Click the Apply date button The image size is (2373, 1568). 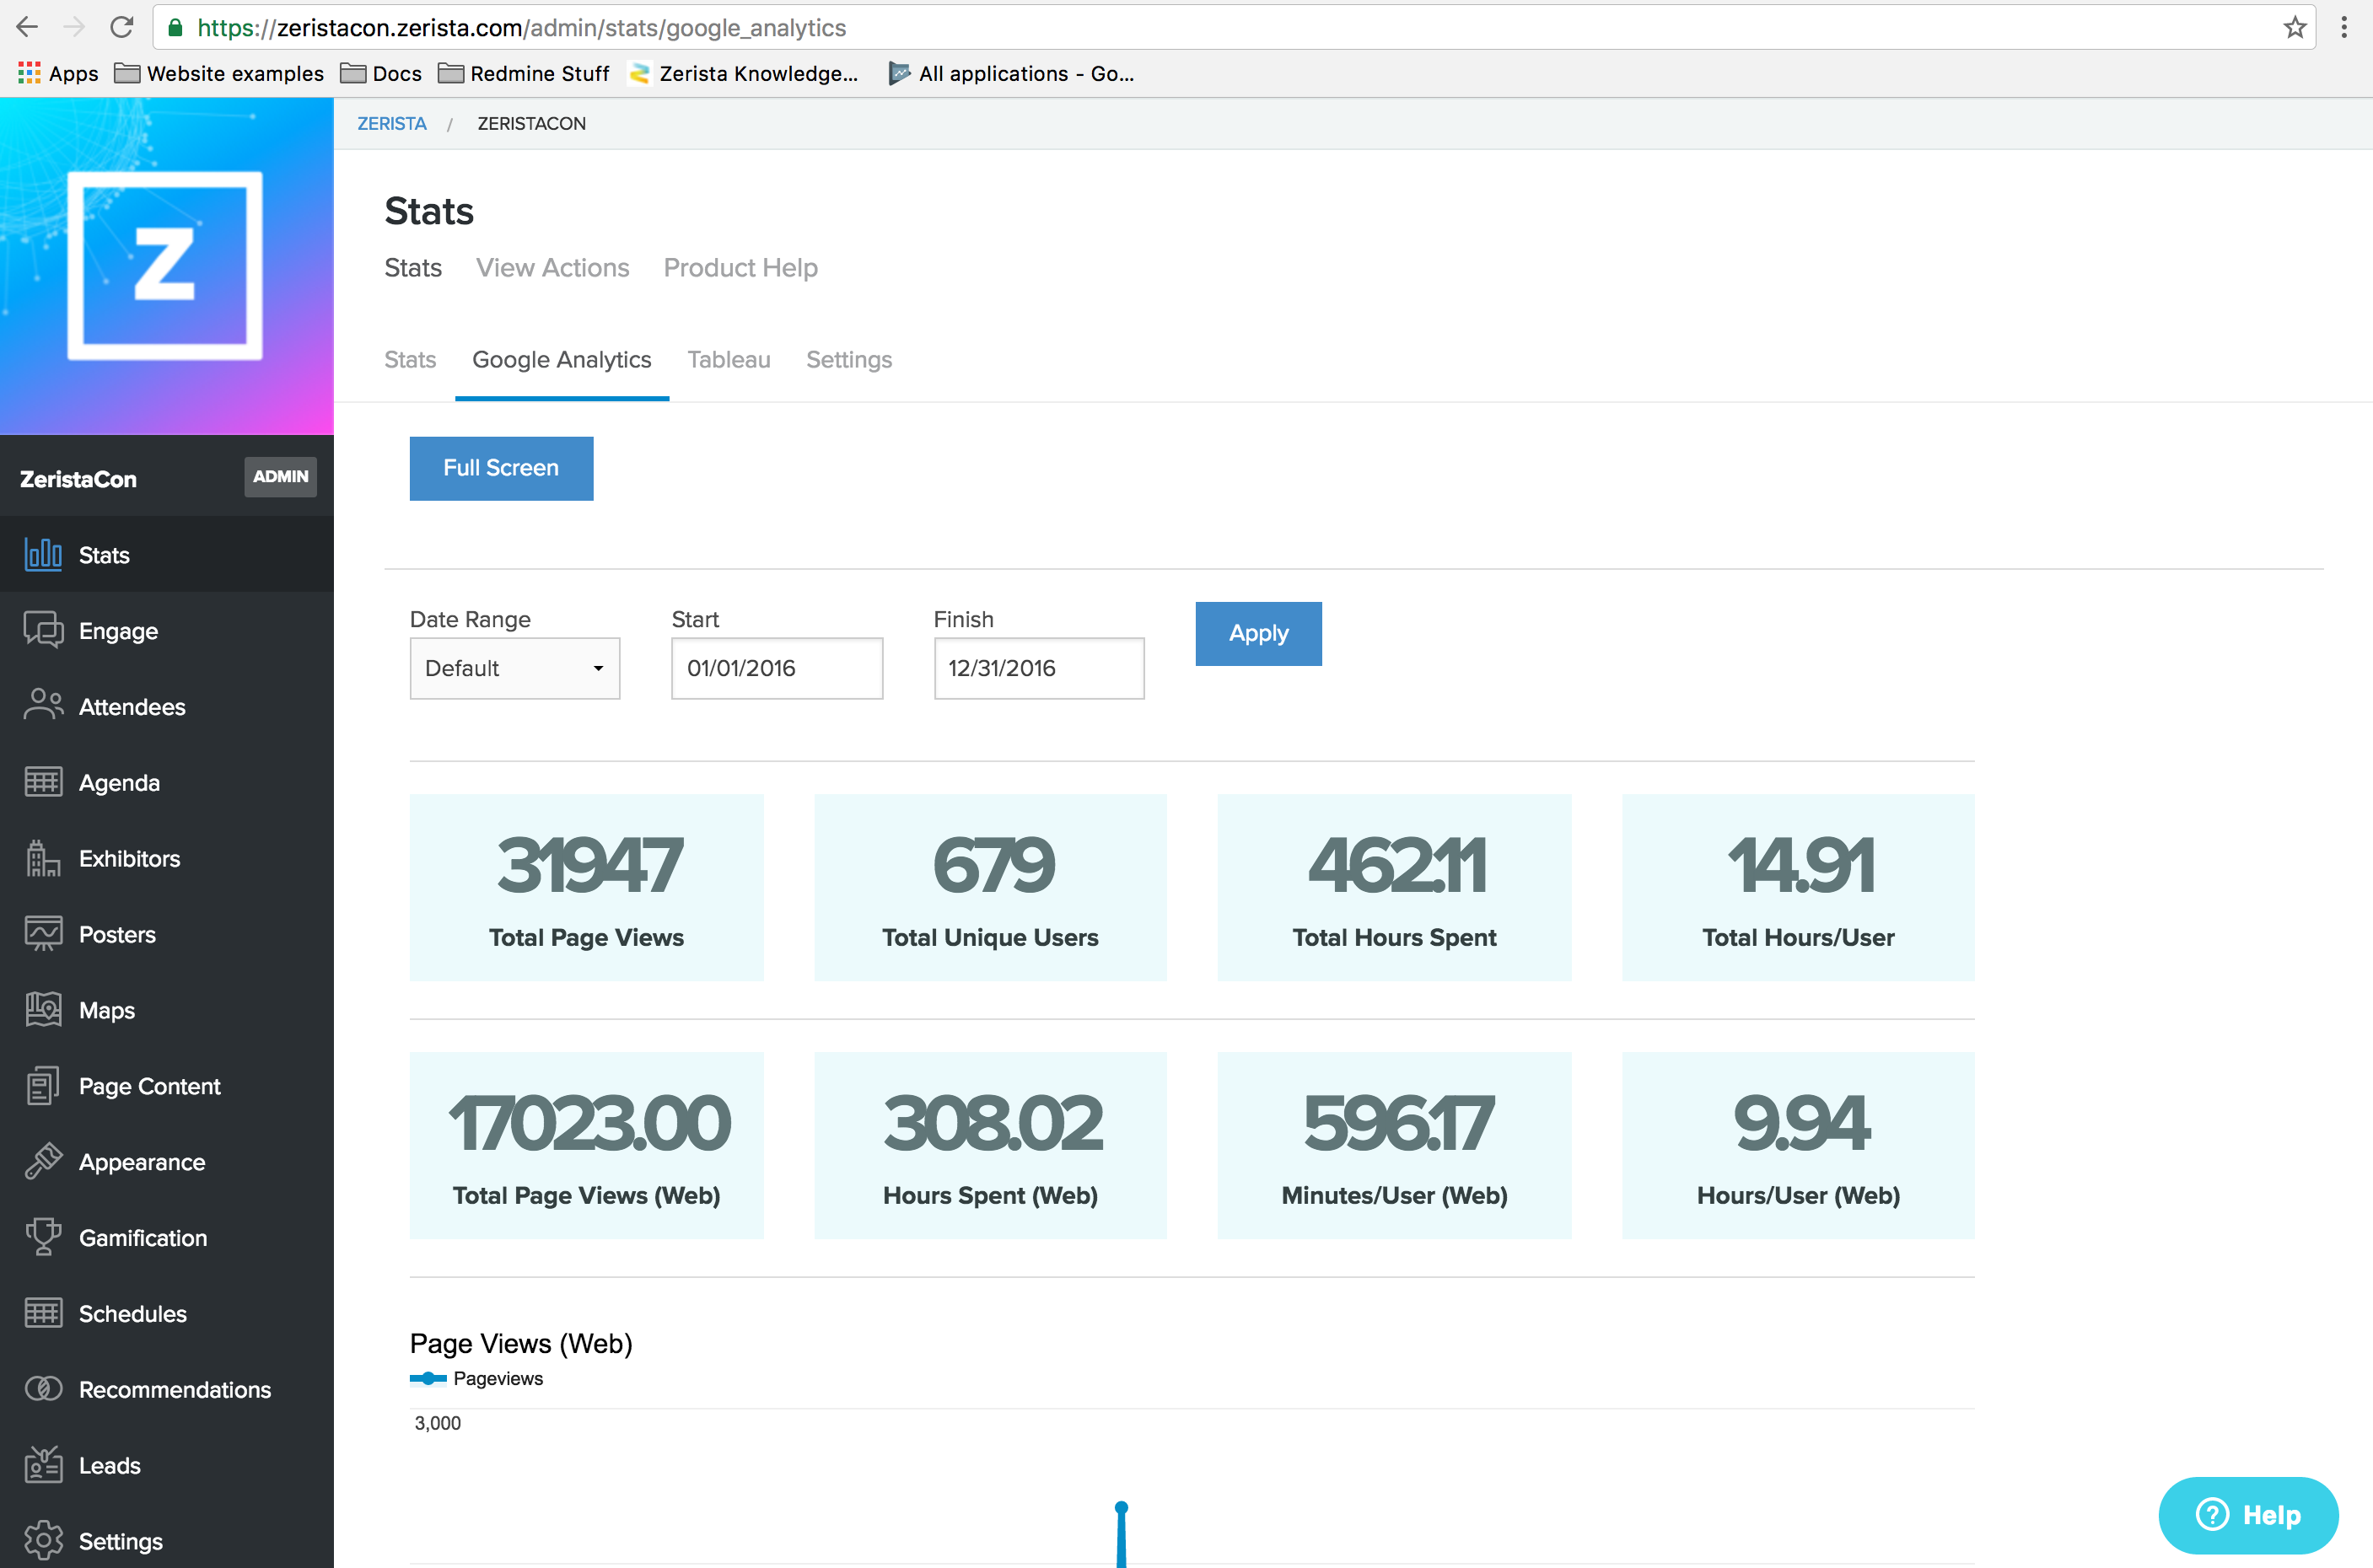[1258, 633]
